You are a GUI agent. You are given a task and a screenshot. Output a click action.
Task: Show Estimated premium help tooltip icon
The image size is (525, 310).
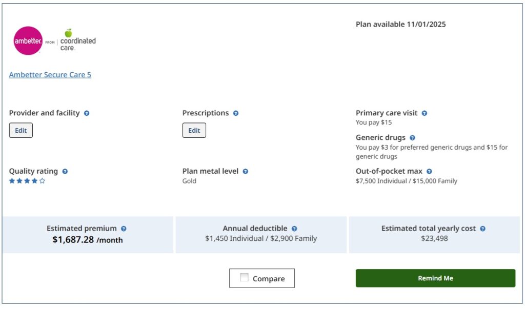[x=124, y=229]
